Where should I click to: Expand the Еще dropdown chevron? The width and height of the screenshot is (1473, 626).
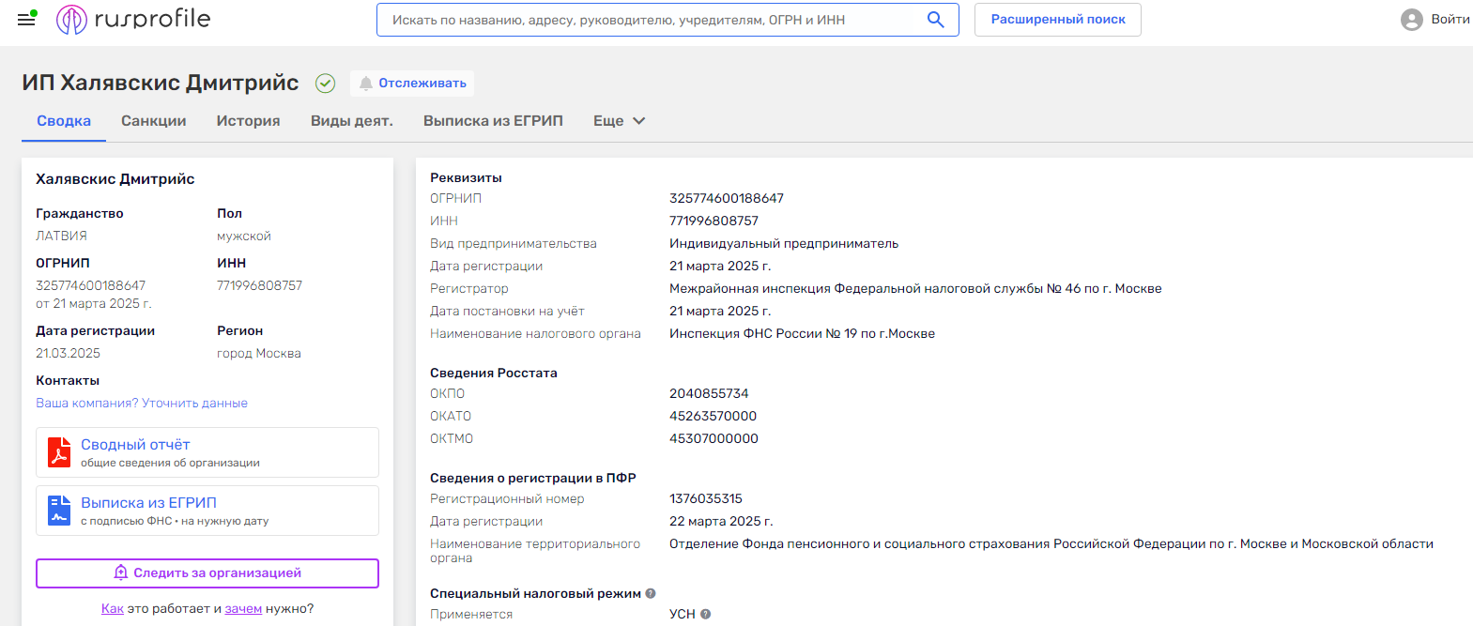[639, 121]
